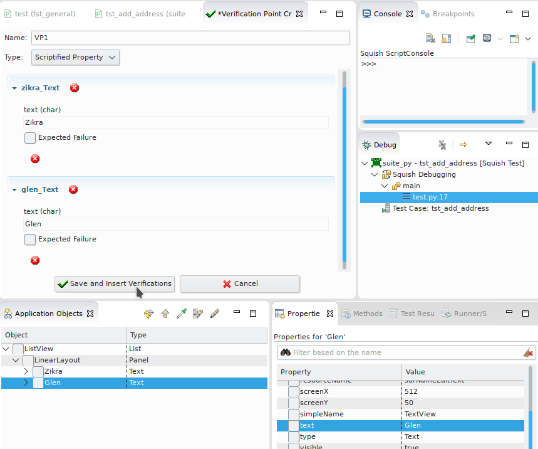Expand the Glen node in Application Objects
Image resolution: width=538 pixels, height=449 pixels.
pyautogui.click(x=26, y=383)
